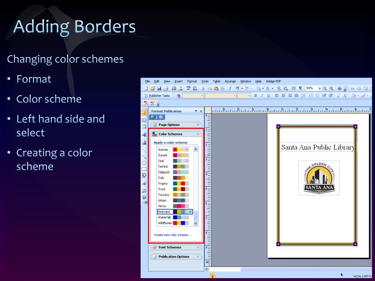
Task: Select the AutoShapes tool
Action: (x=144, y=175)
